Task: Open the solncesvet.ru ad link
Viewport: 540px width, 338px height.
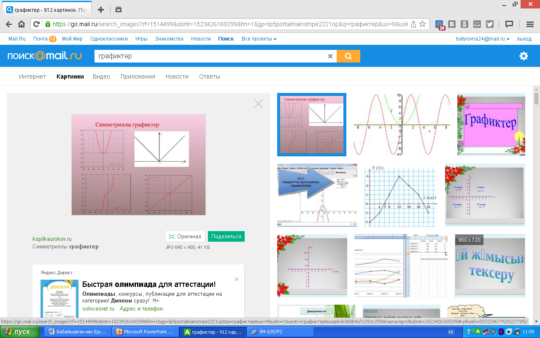Action: pyautogui.click(x=98, y=309)
